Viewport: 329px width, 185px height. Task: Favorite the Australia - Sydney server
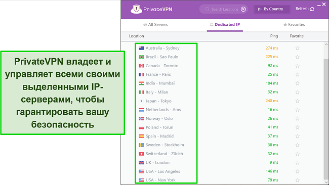click(x=297, y=48)
